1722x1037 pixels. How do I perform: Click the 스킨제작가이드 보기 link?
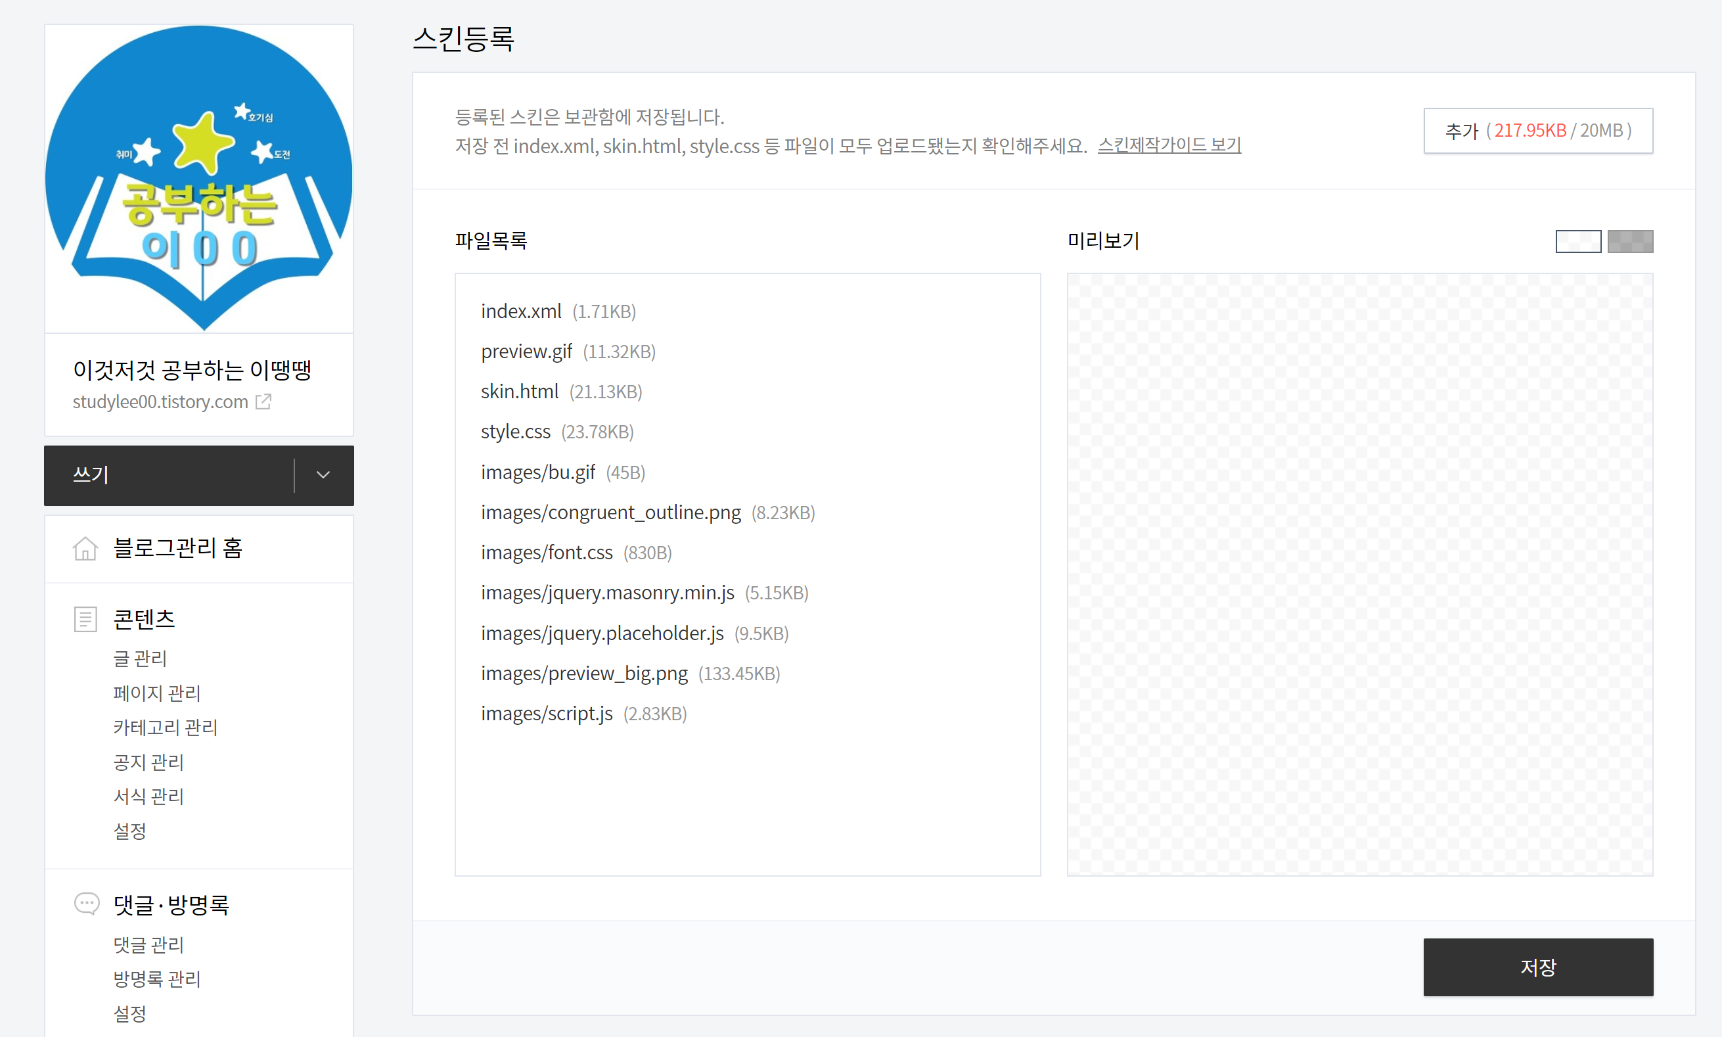coord(1169,145)
